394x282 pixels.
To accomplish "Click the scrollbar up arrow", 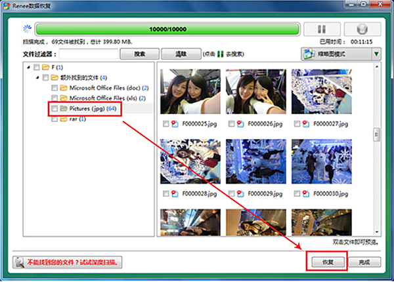I will point(377,66).
